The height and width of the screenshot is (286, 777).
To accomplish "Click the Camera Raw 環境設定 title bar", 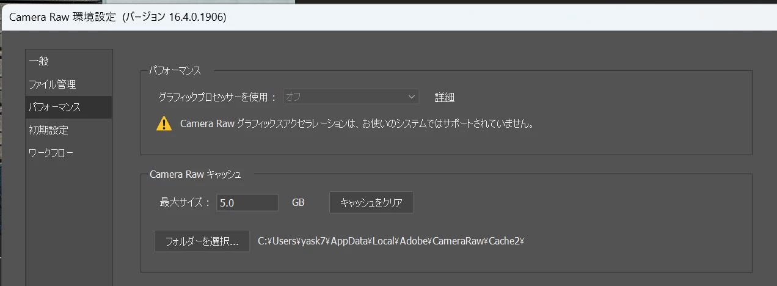I will click(x=388, y=17).
